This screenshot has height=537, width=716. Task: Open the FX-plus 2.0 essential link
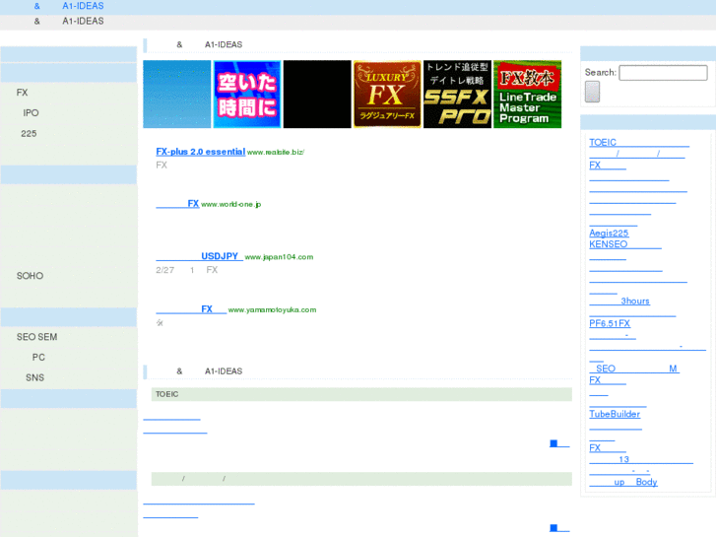click(201, 152)
